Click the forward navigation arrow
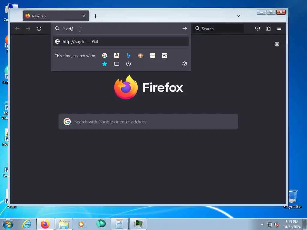The image size is (307, 230). tap(28, 29)
